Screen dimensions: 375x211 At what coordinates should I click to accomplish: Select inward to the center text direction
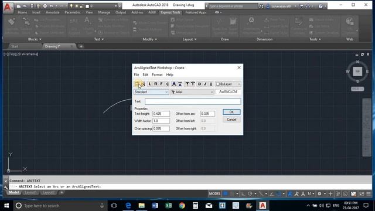[x=193, y=84]
